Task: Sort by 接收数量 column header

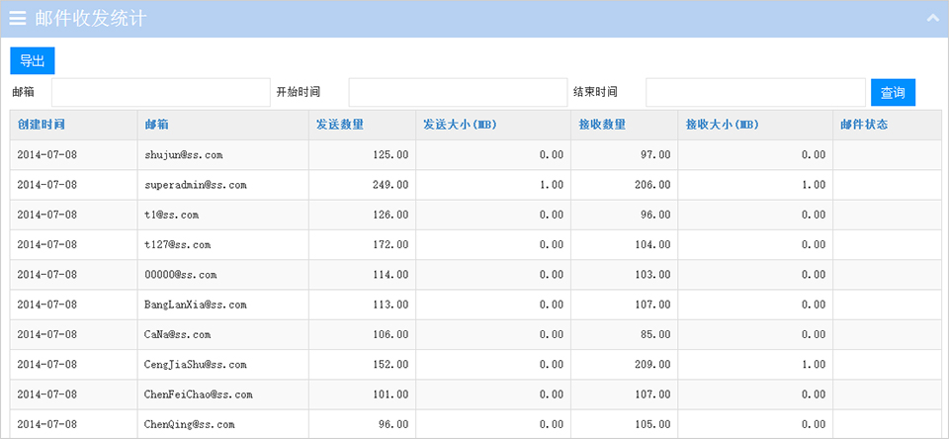Action: point(602,125)
